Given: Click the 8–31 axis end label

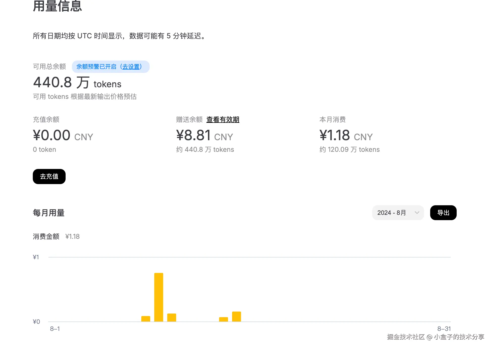Looking at the screenshot, I should tap(444, 329).
